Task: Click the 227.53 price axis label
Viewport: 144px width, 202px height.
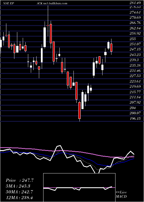Action: click(x=135, y=76)
